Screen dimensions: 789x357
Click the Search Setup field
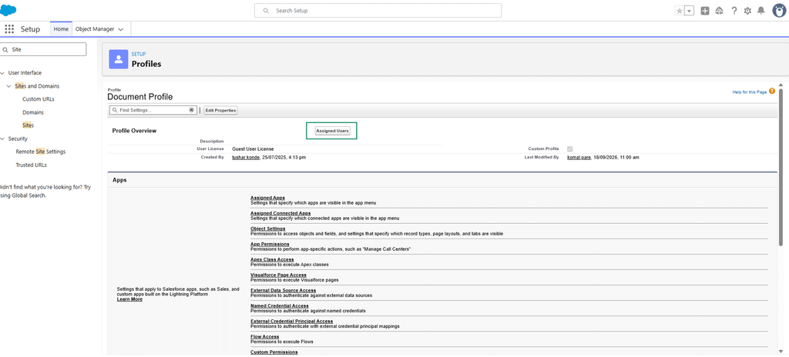(x=378, y=11)
